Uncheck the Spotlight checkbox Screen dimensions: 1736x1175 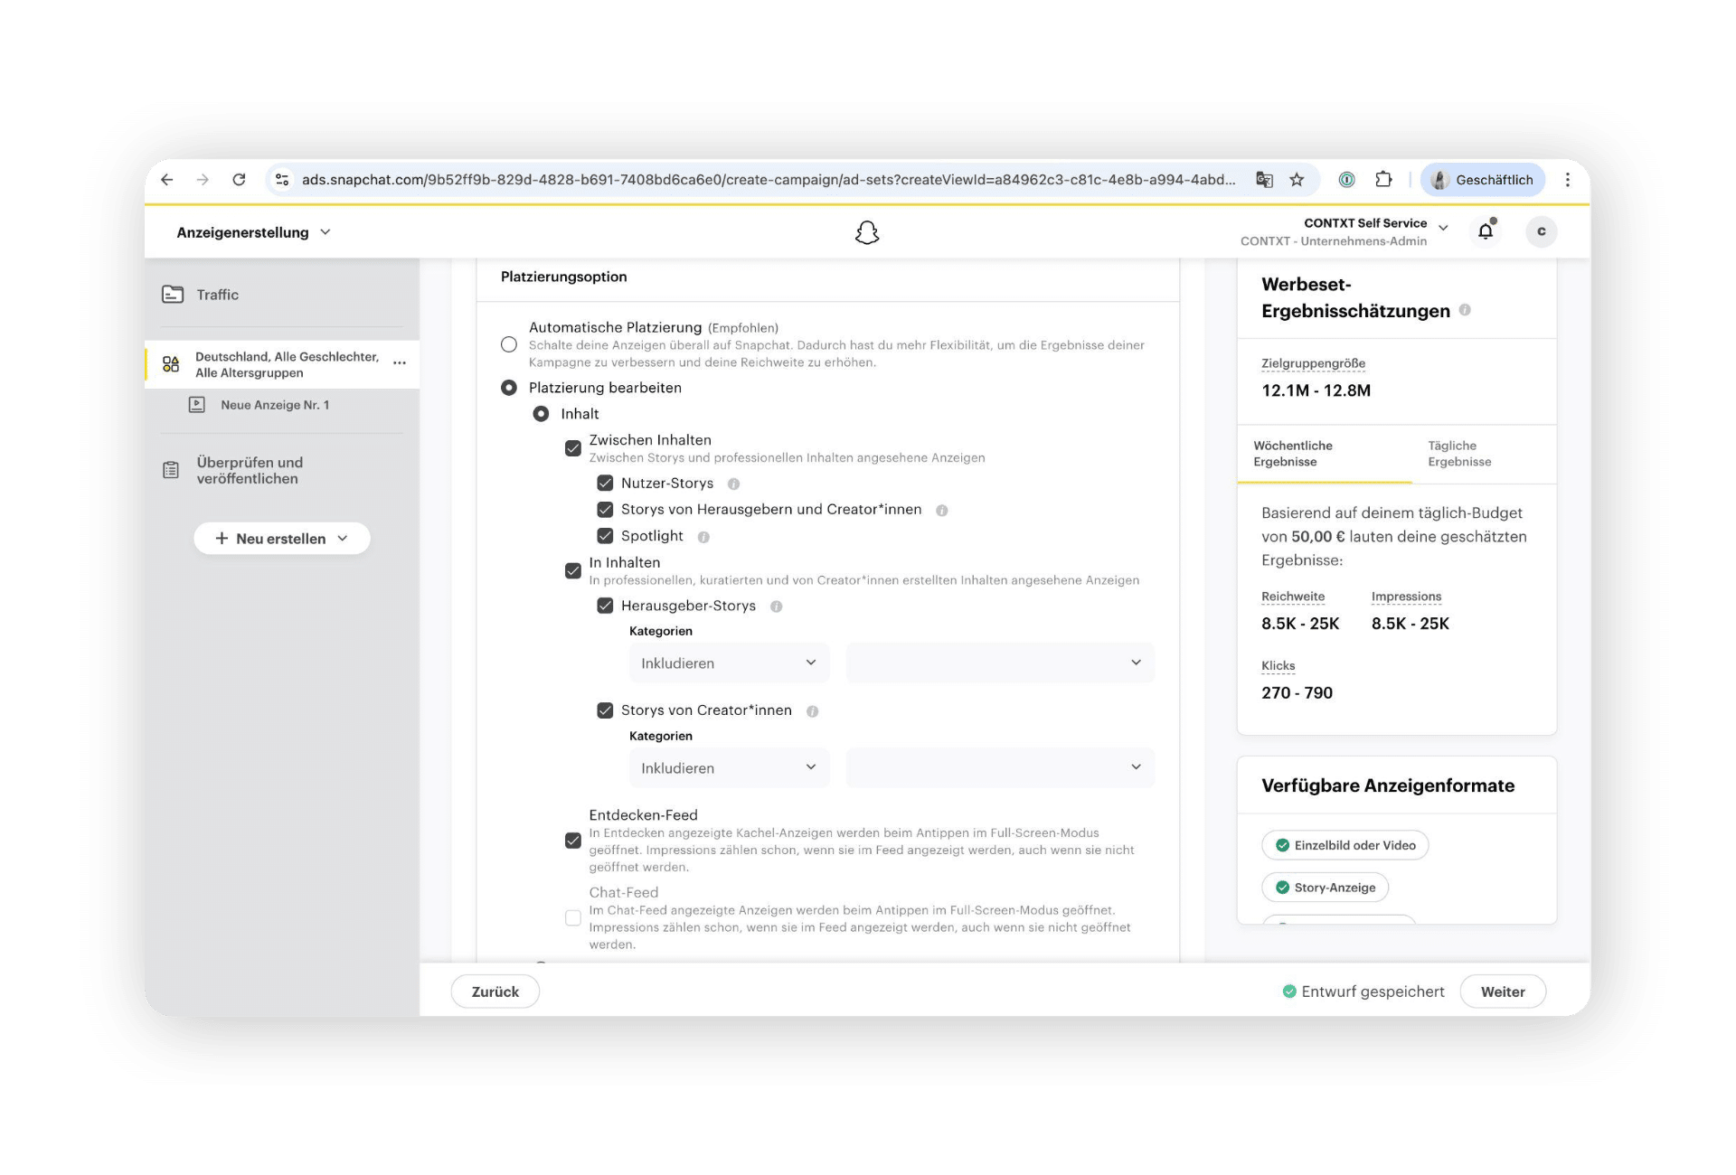click(x=605, y=536)
